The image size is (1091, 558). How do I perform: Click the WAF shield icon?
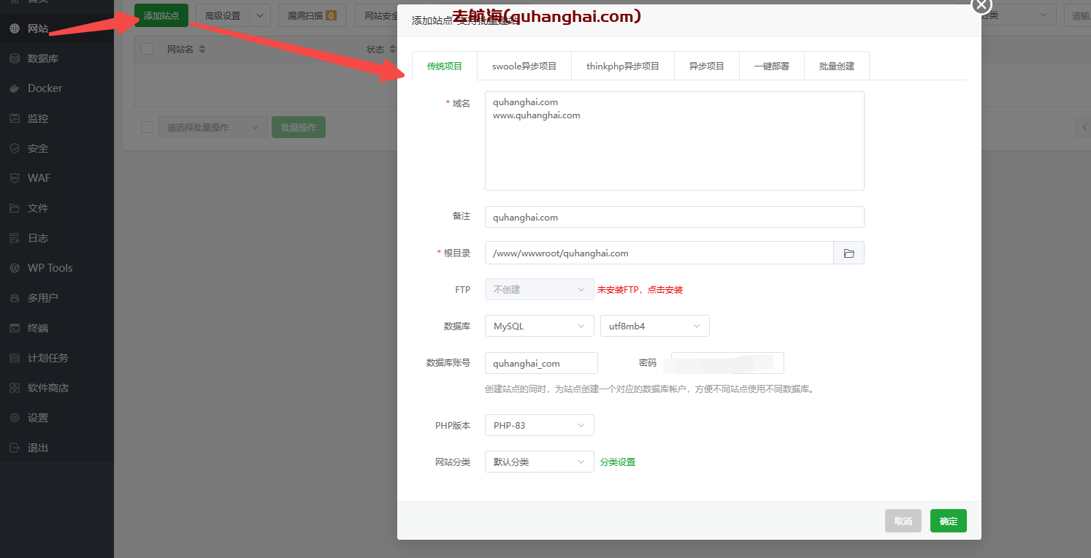pos(15,178)
